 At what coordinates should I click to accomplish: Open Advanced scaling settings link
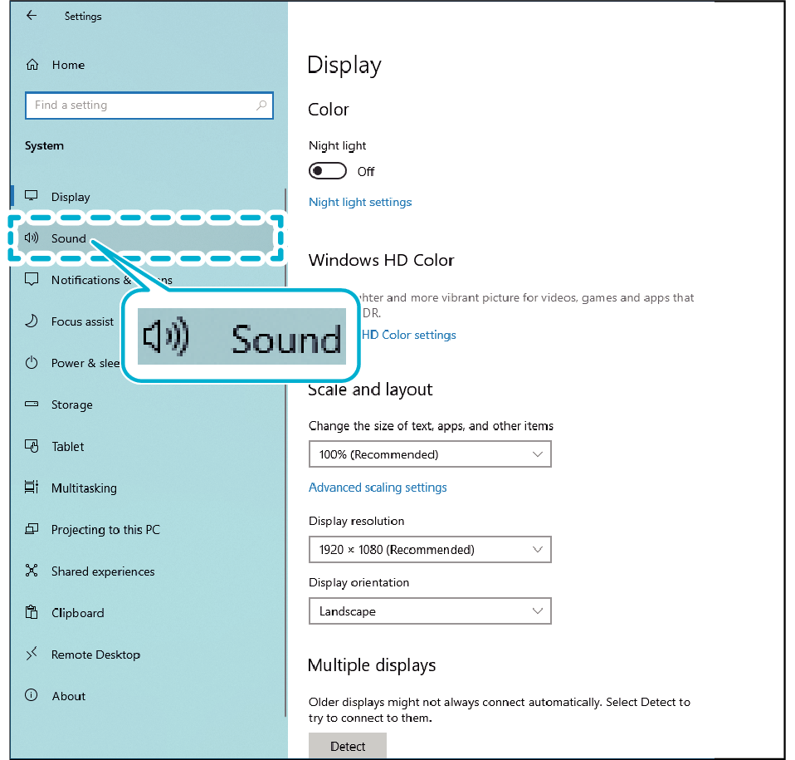tap(378, 488)
